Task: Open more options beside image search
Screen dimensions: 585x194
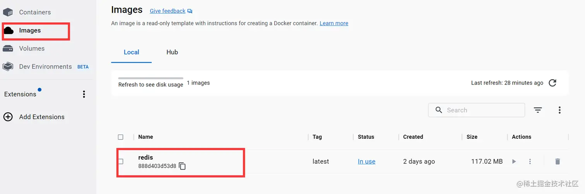Action: coord(559,110)
